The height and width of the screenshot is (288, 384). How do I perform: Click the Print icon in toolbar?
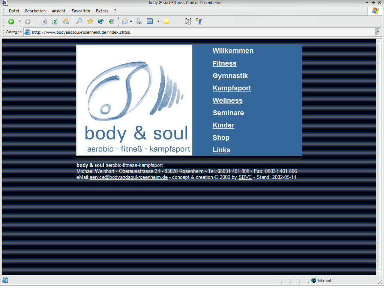click(139, 21)
